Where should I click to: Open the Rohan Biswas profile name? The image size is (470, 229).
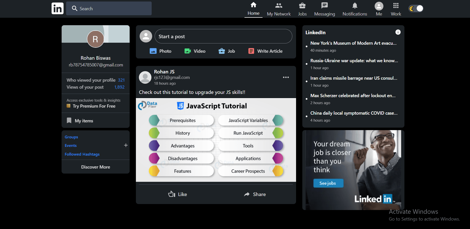click(96, 58)
